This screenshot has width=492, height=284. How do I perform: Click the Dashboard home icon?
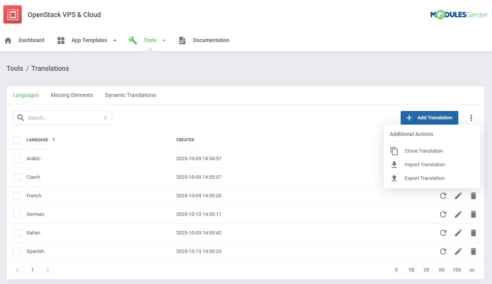(x=8, y=40)
